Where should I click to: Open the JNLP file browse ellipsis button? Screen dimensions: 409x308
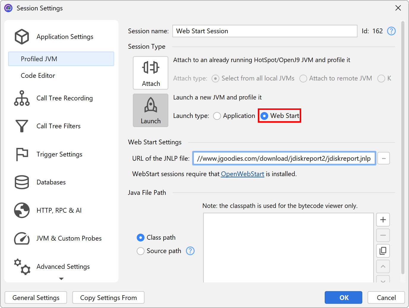point(383,158)
